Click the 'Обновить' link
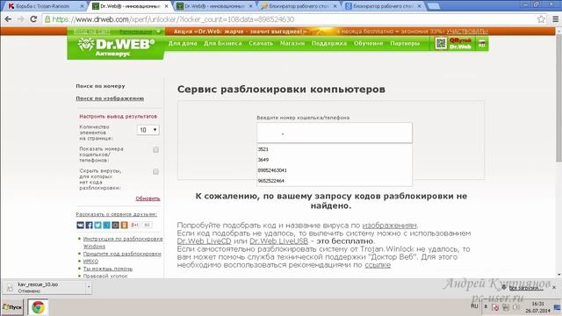The width and height of the screenshot is (562, 316). point(148,198)
